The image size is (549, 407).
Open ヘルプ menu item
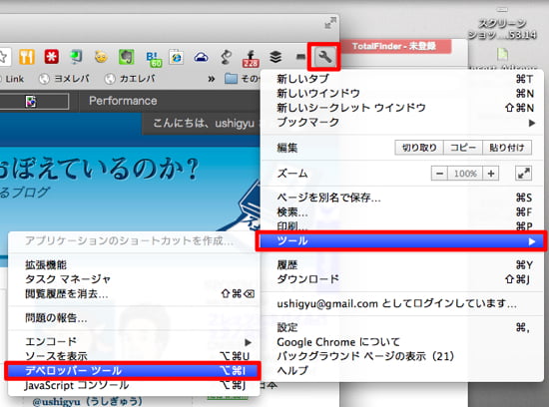(402, 370)
